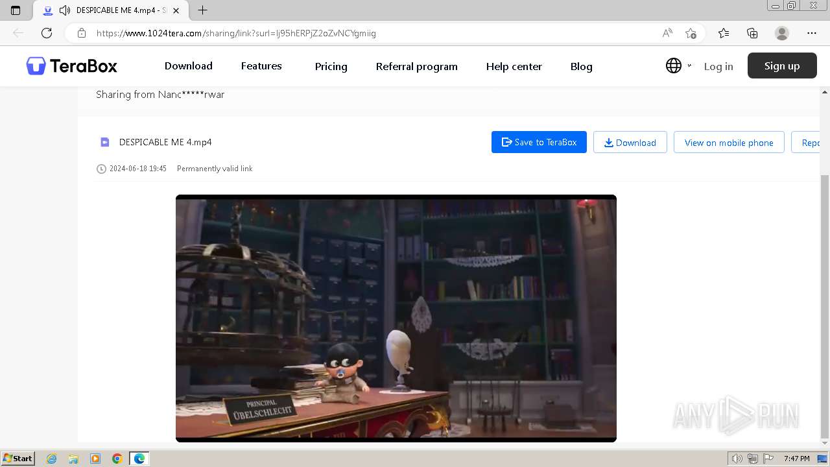830x467 pixels.
Task: Click the system tray network icon
Action: tap(753, 459)
